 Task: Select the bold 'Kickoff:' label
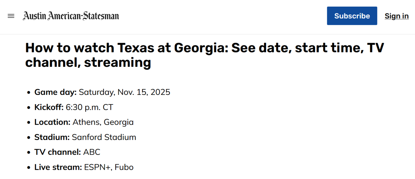coord(49,107)
